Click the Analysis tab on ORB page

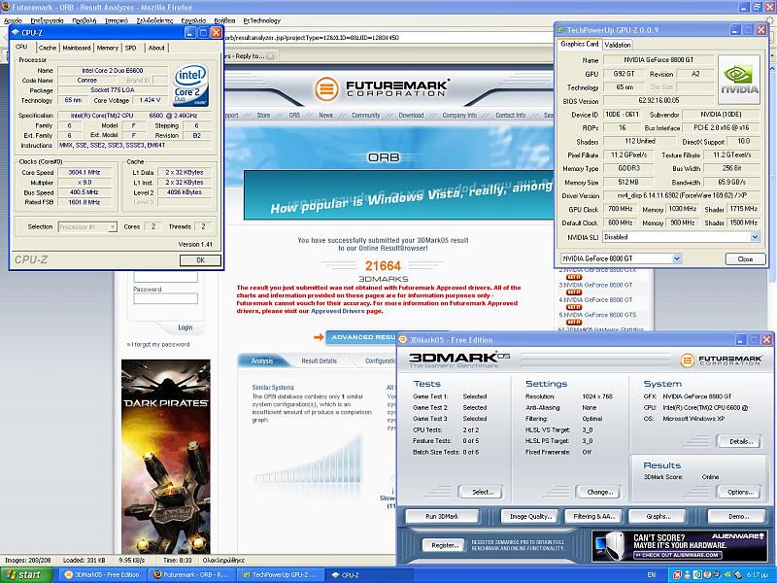(262, 360)
